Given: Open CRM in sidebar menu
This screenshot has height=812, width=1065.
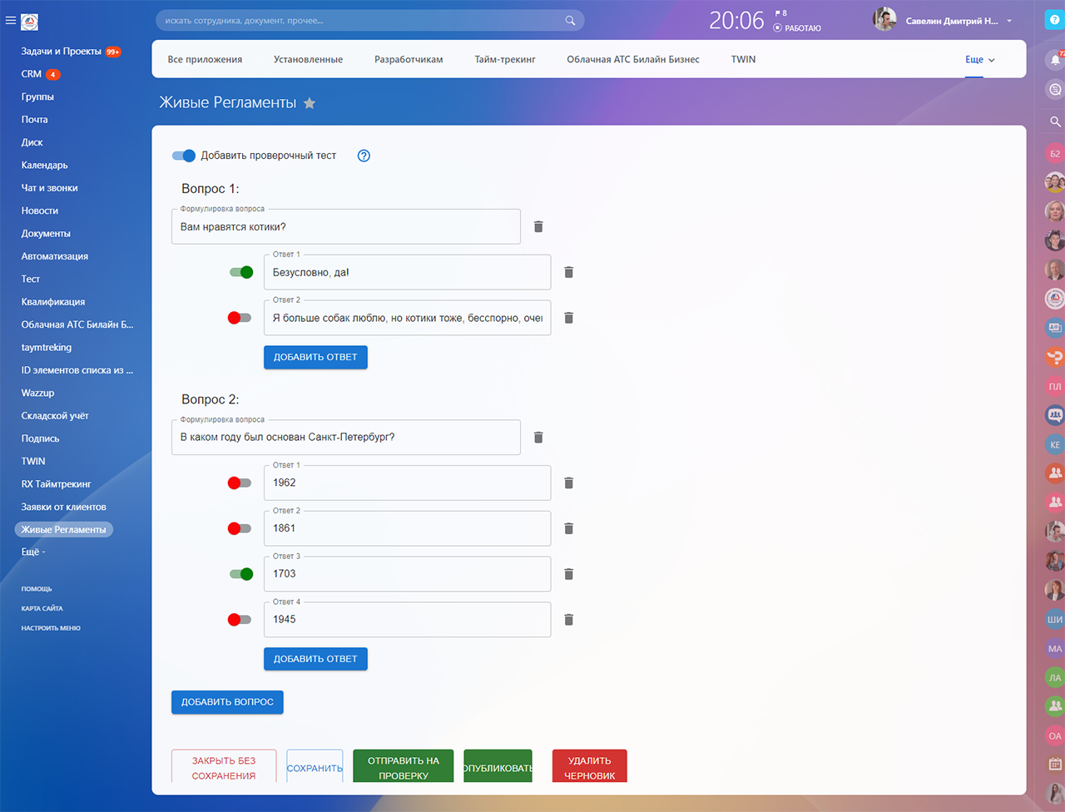Looking at the screenshot, I should [32, 74].
